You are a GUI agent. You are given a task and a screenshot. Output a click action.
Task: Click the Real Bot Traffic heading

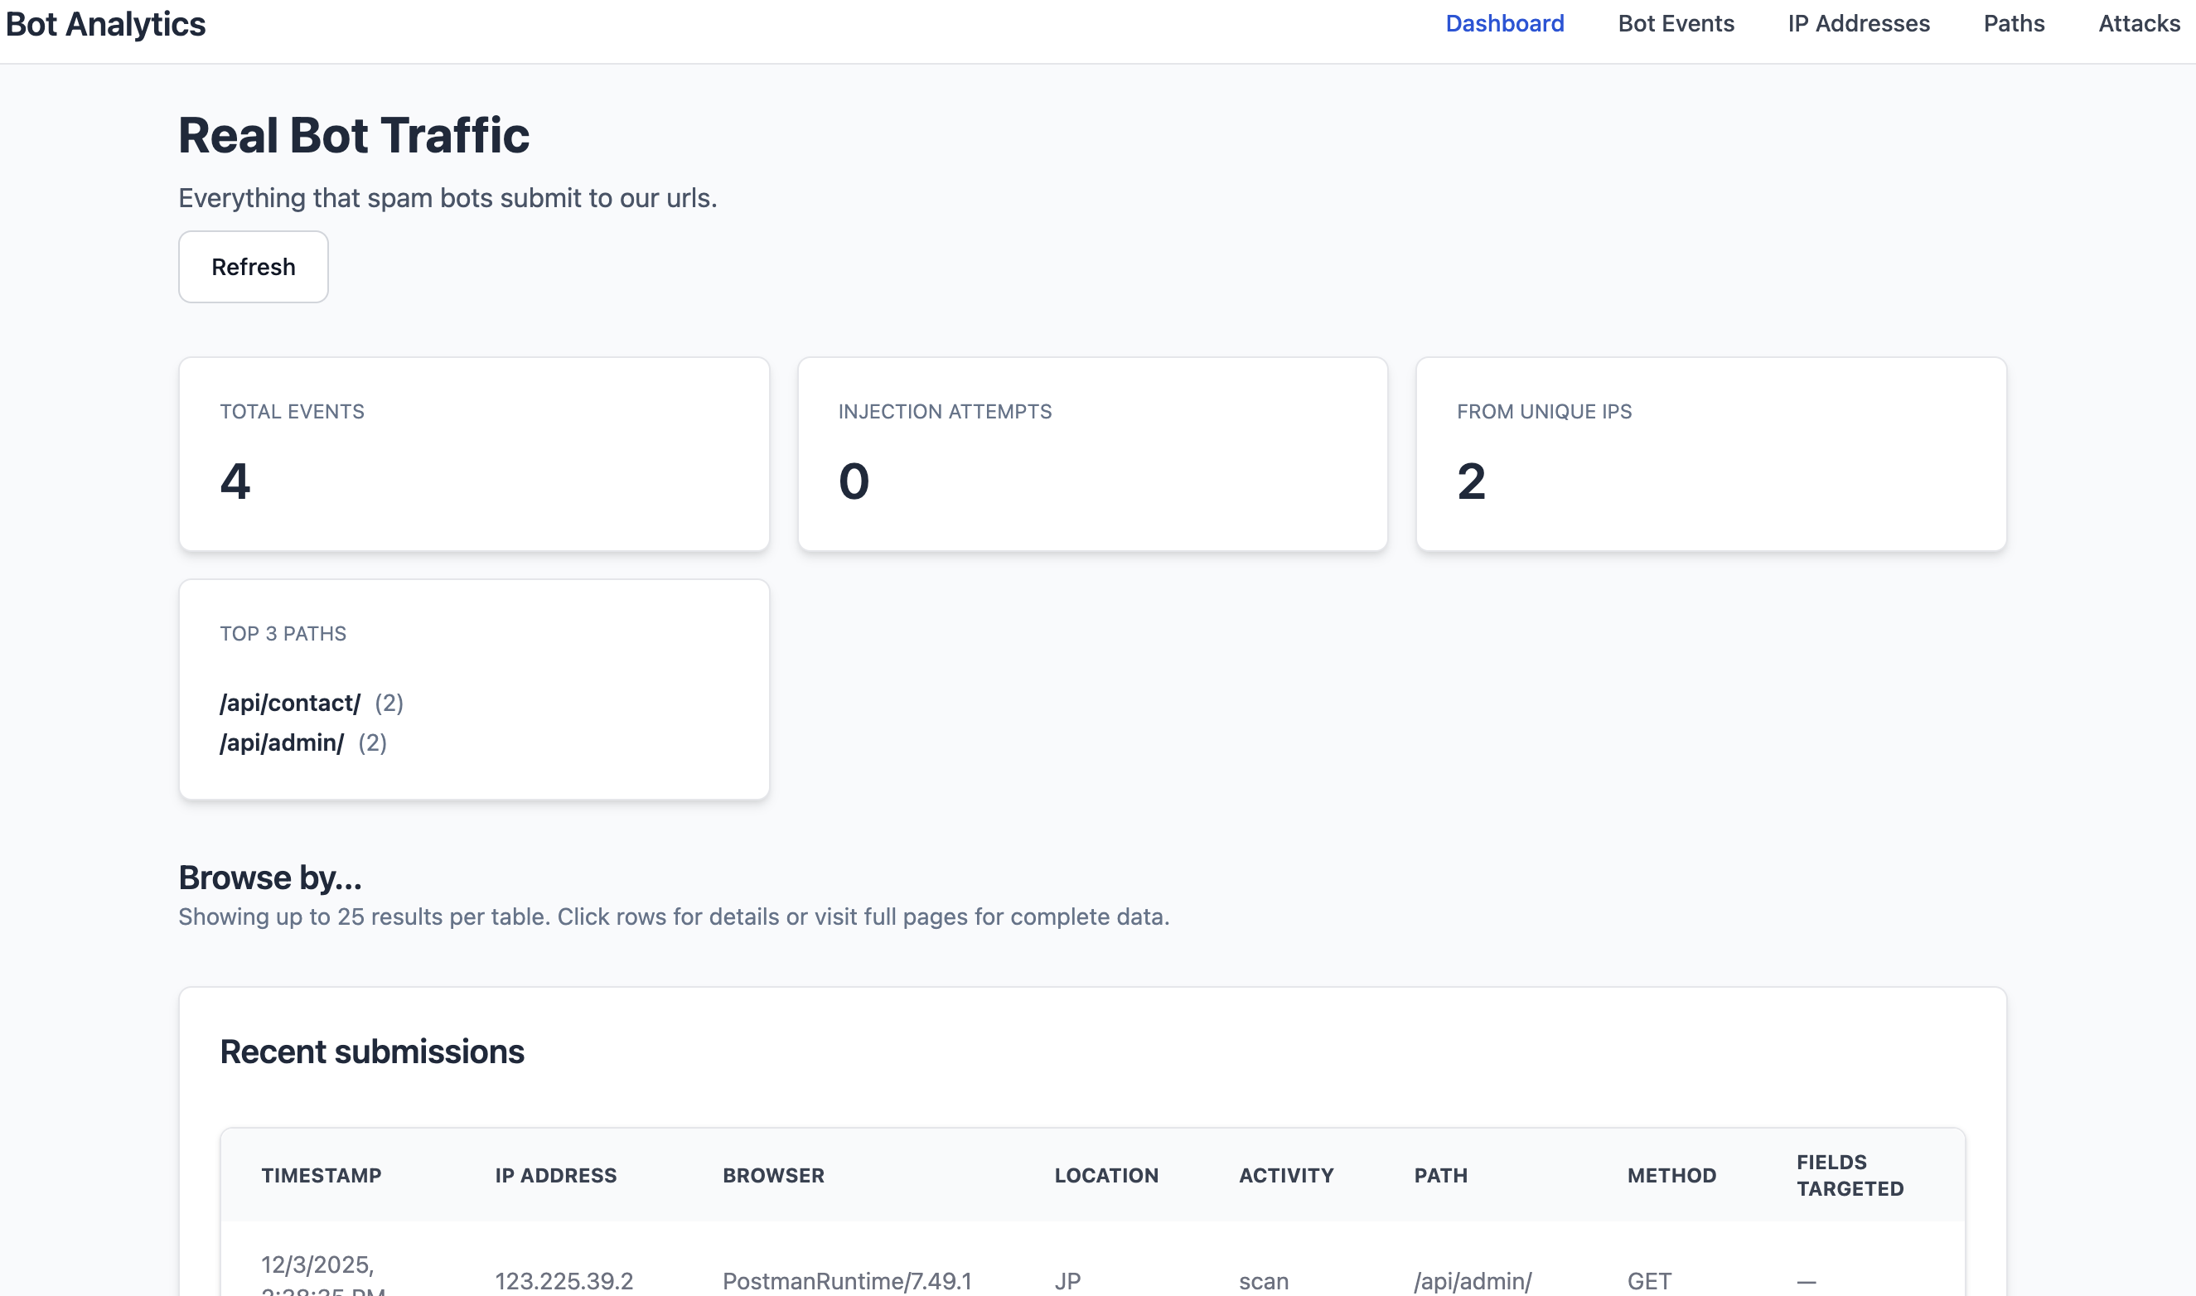[354, 135]
